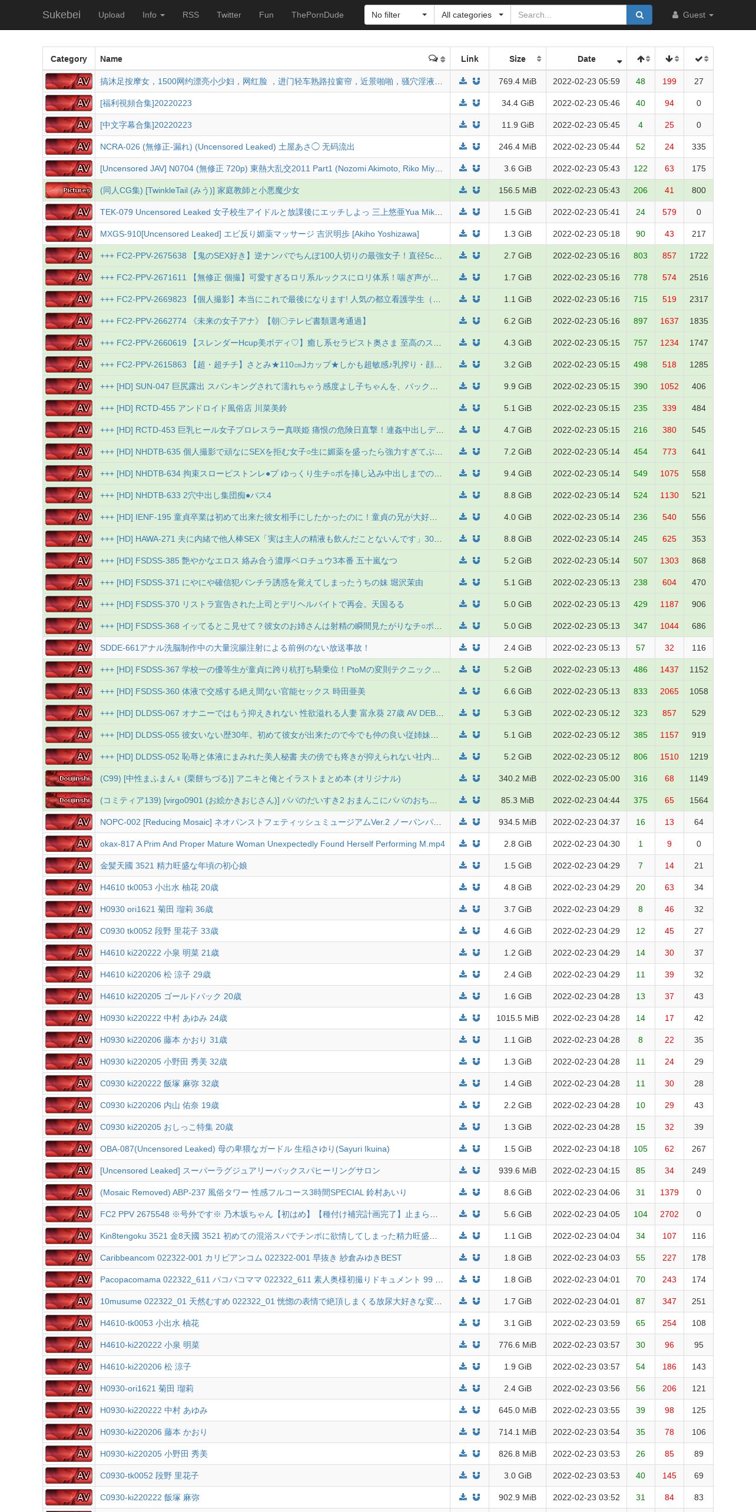This screenshot has width=756, height=1512.
Task: Open the All categories dropdown
Action: click(472, 15)
